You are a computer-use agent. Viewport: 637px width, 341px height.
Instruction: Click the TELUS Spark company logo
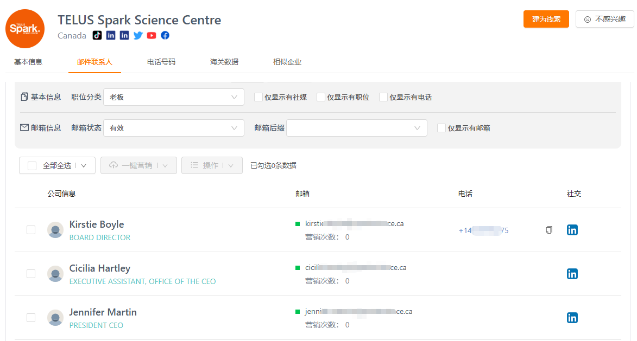click(25, 29)
